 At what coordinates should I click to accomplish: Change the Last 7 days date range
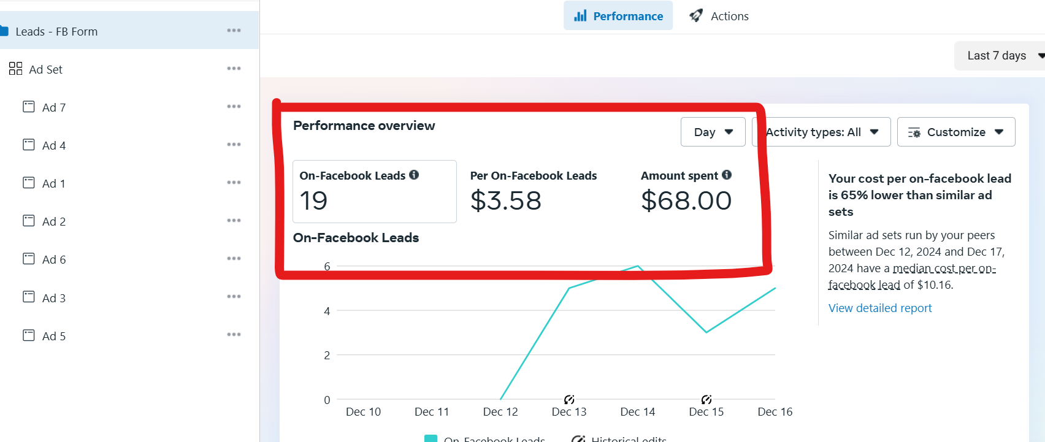point(1000,56)
